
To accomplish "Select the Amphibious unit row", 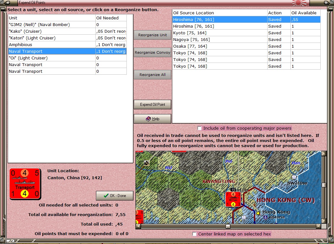I will (x=67, y=44).
